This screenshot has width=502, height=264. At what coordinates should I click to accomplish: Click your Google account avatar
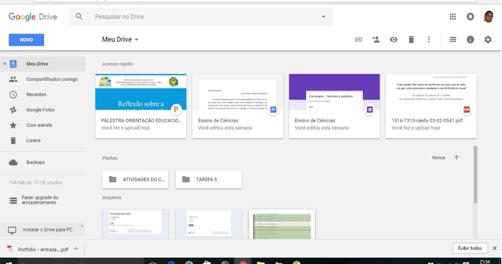click(x=489, y=16)
